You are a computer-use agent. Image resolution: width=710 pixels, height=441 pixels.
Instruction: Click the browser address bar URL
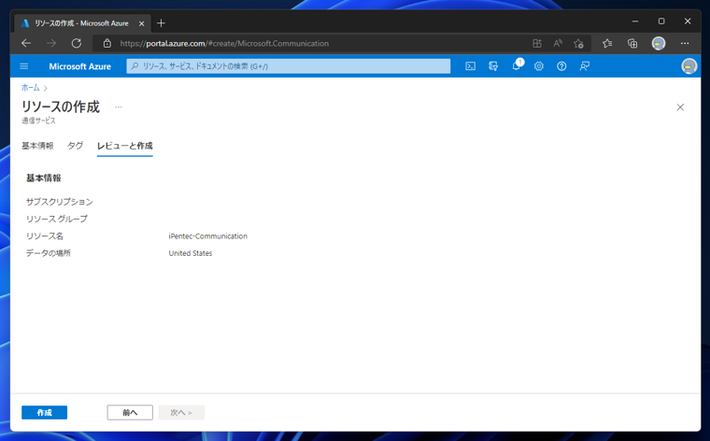coord(224,44)
